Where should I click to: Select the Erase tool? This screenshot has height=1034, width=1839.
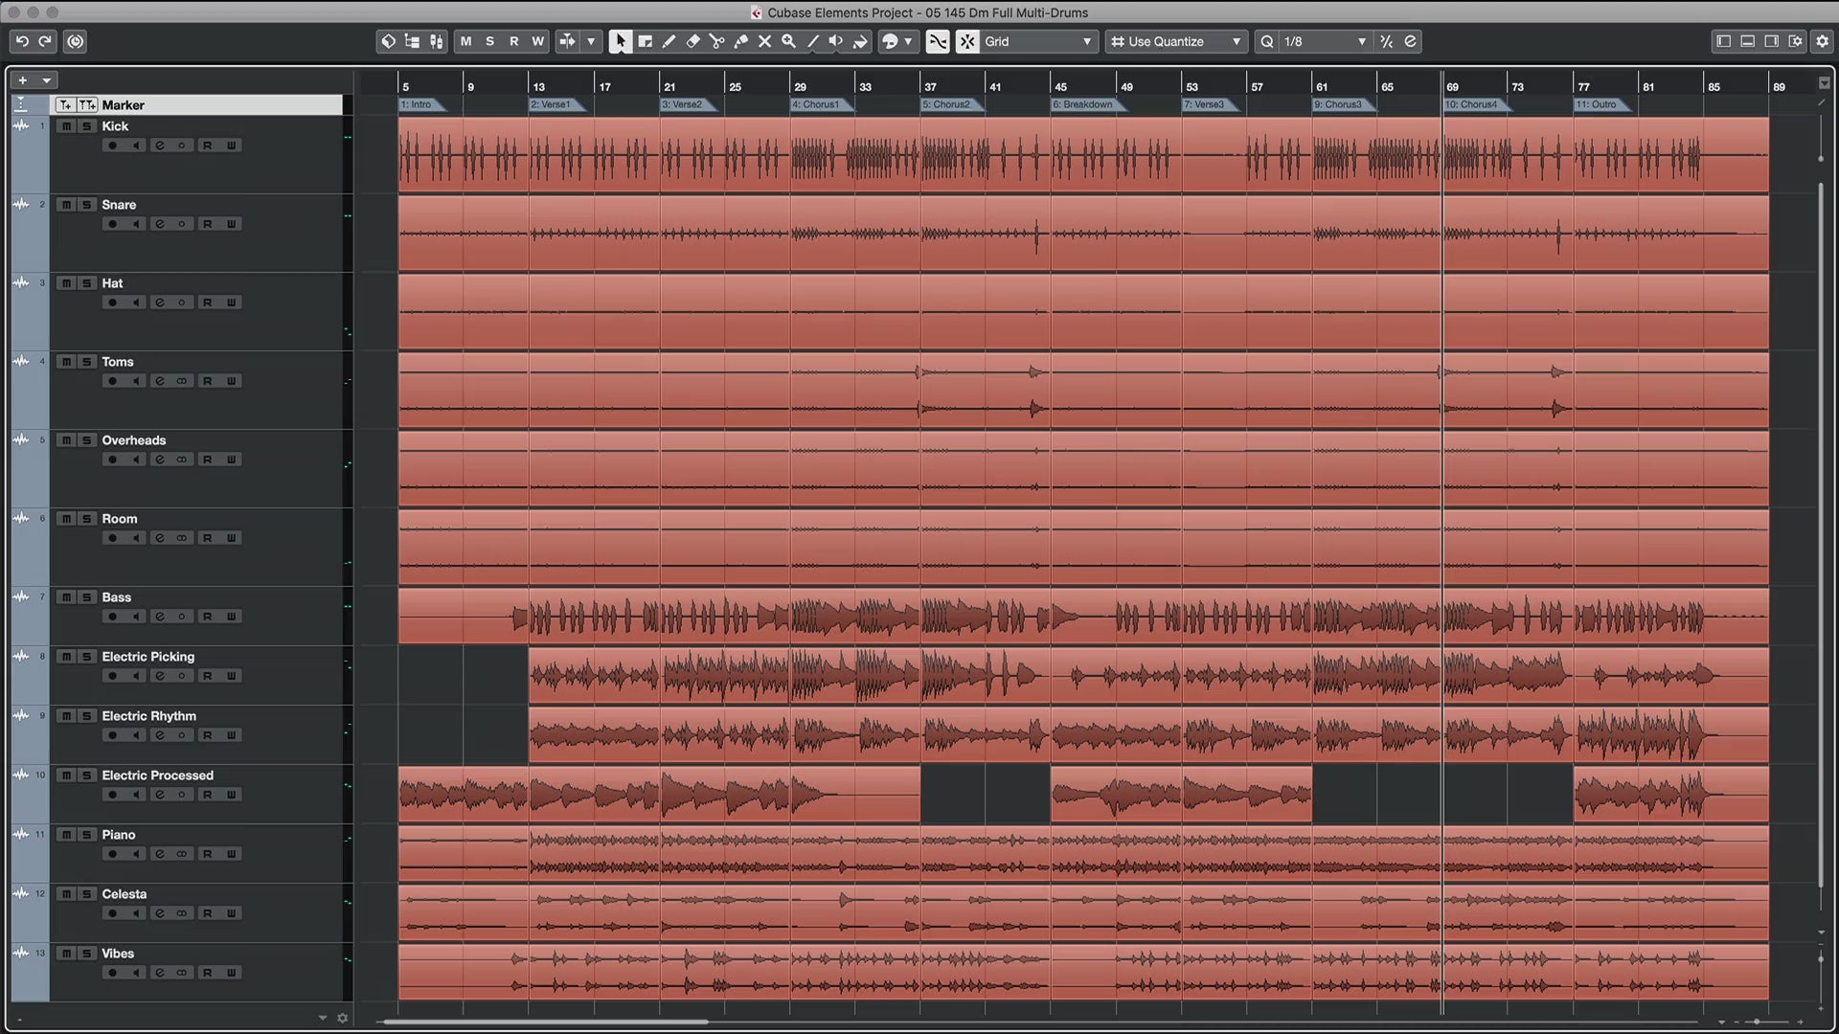point(692,41)
